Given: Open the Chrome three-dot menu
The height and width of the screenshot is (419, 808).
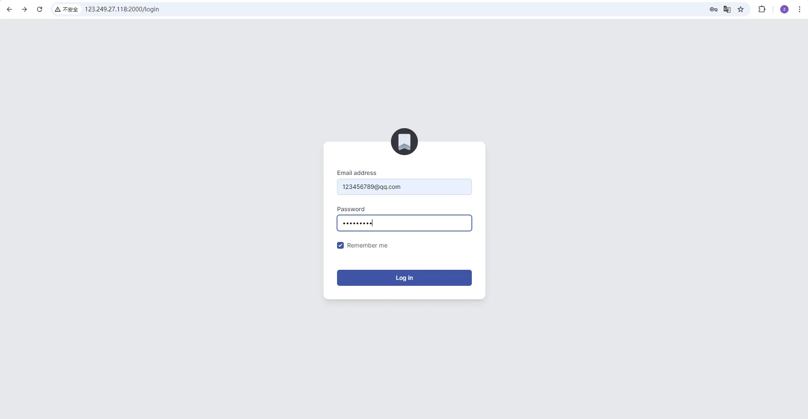Looking at the screenshot, I should (800, 9).
